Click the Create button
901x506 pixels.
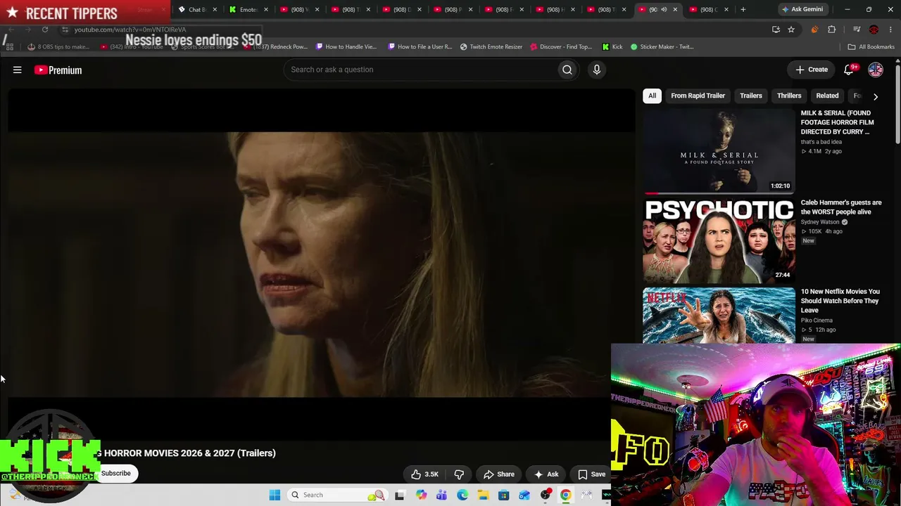(x=812, y=70)
